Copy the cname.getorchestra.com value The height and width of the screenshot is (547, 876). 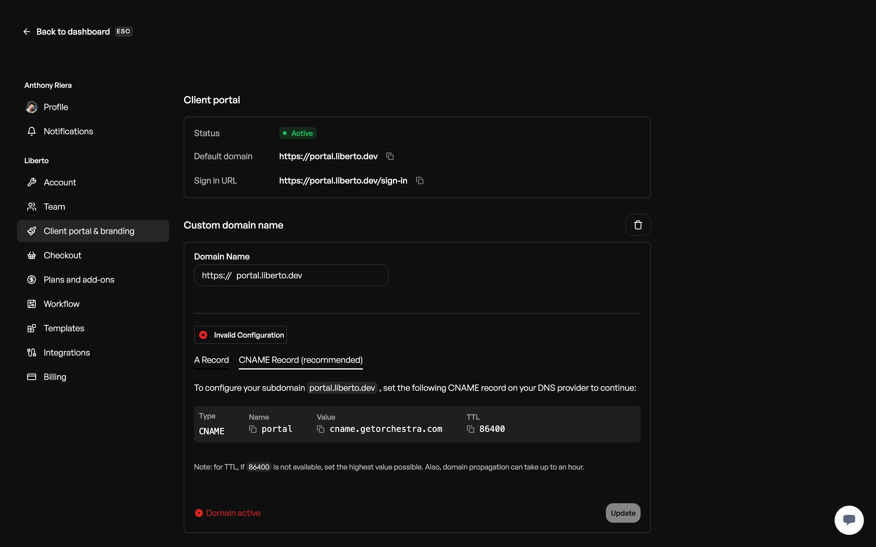coord(321,429)
